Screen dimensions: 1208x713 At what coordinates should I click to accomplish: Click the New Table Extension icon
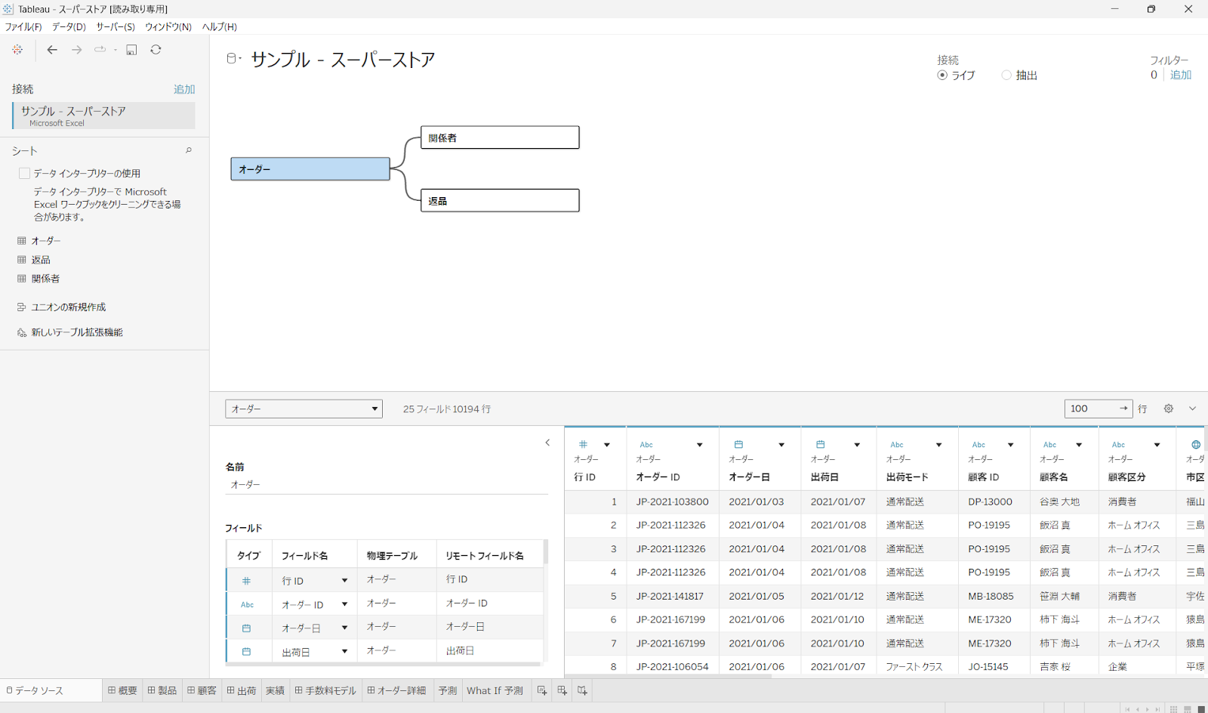(22, 332)
